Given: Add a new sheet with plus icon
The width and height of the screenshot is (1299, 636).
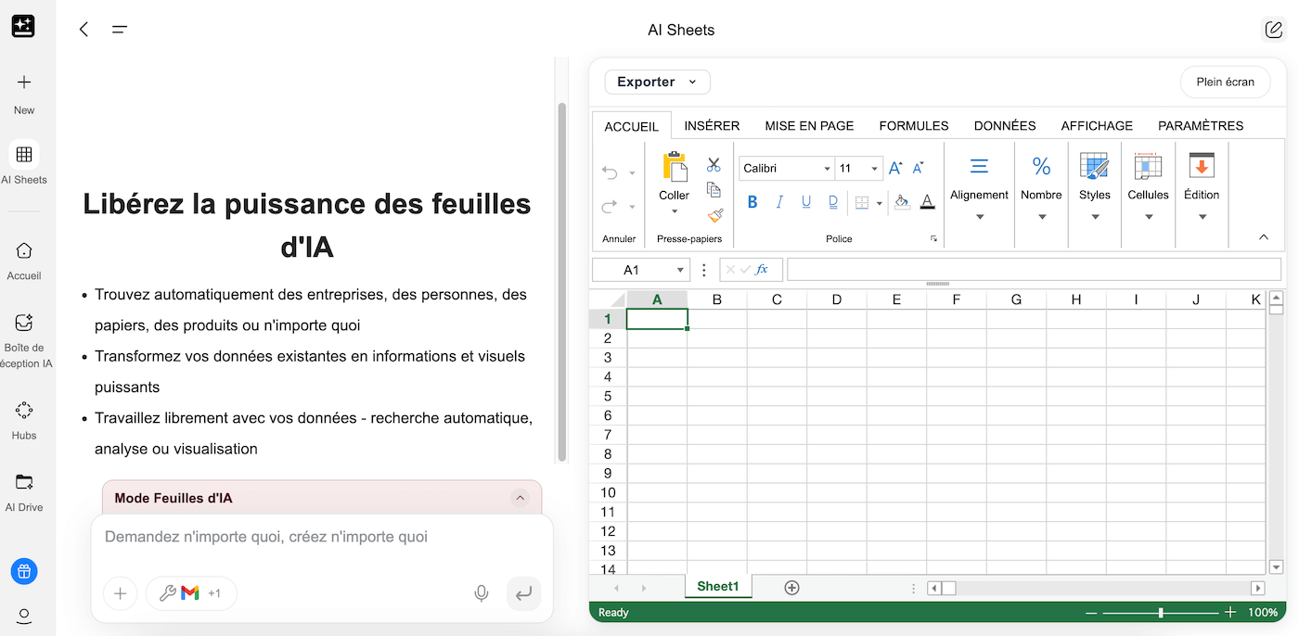Looking at the screenshot, I should click(x=791, y=587).
